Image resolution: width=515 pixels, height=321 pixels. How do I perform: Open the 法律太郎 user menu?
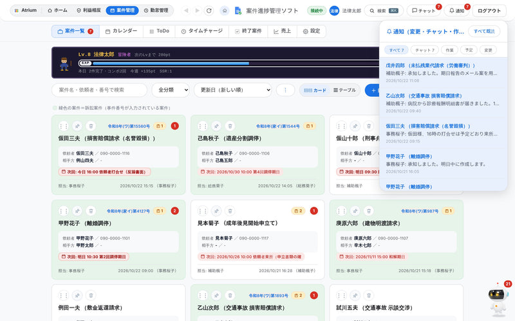click(345, 11)
